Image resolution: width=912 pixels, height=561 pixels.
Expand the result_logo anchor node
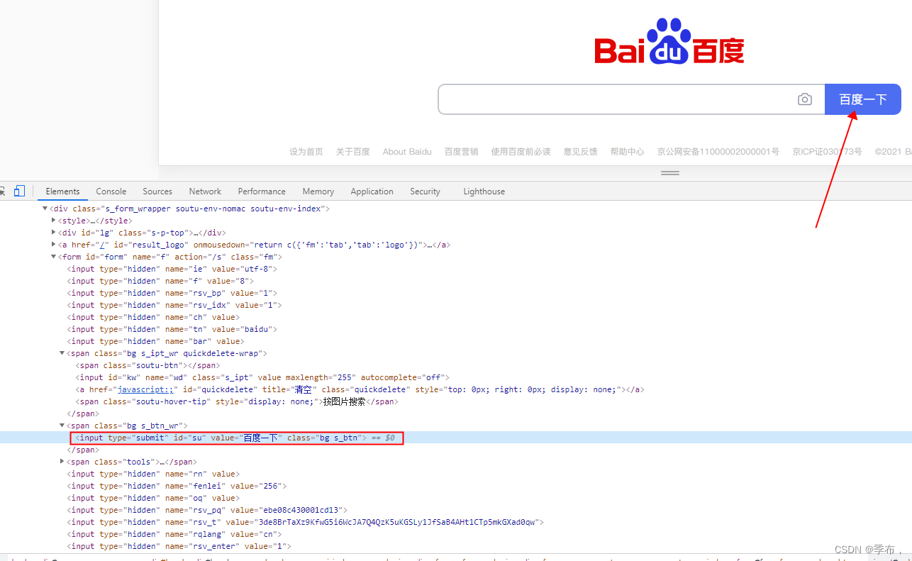click(x=54, y=245)
